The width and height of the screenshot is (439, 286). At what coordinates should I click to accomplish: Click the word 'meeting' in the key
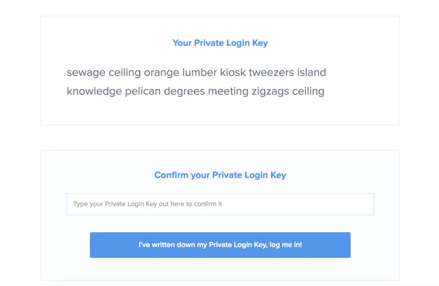pyautogui.click(x=228, y=92)
